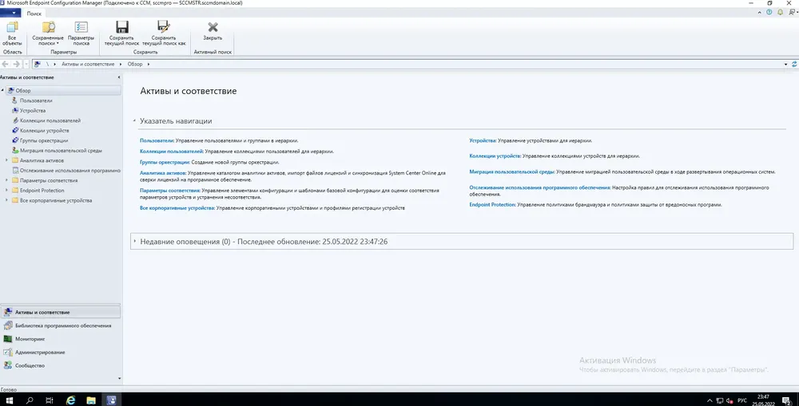Select 'Коллекции пользователей' tree node

click(50, 120)
